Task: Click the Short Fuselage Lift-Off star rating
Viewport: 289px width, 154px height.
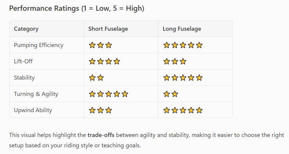Action: click(x=104, y=61)
